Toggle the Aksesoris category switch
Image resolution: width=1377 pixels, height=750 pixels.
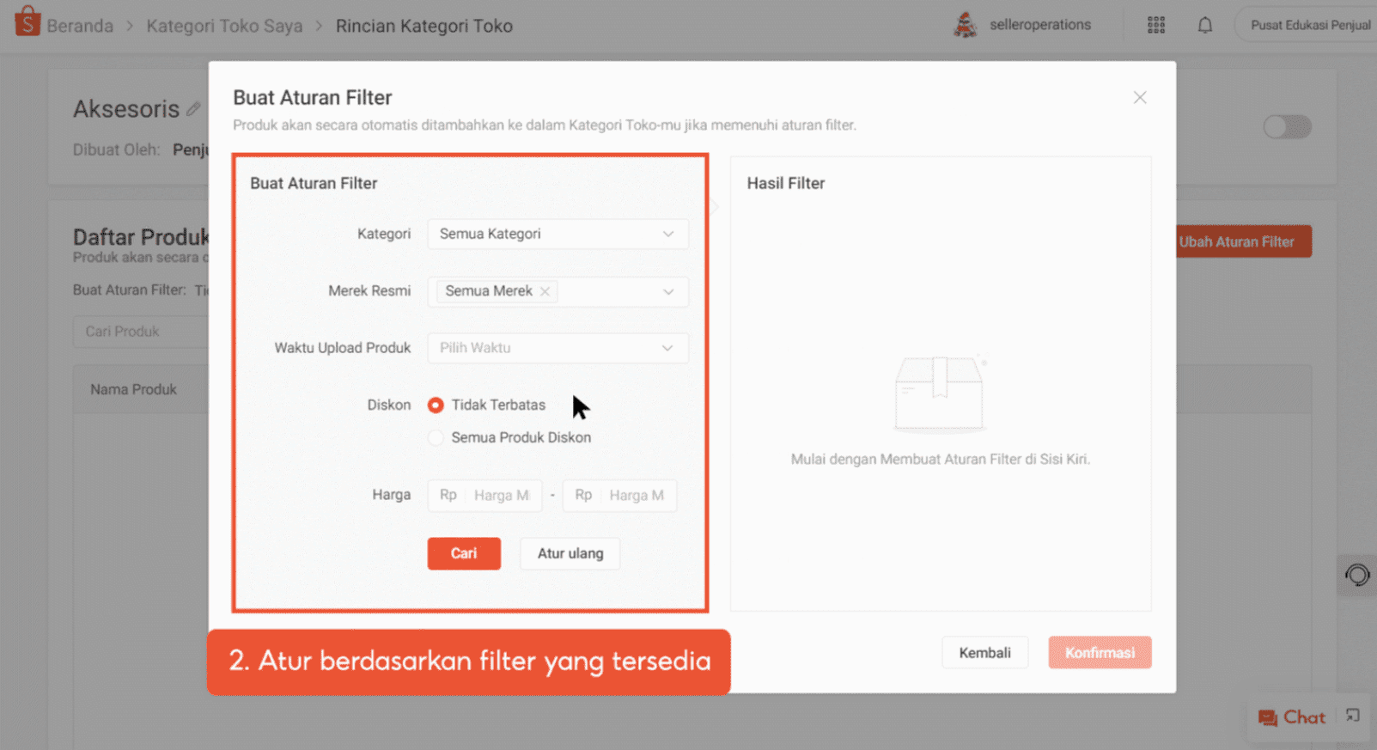click(x=1287, y=127)
